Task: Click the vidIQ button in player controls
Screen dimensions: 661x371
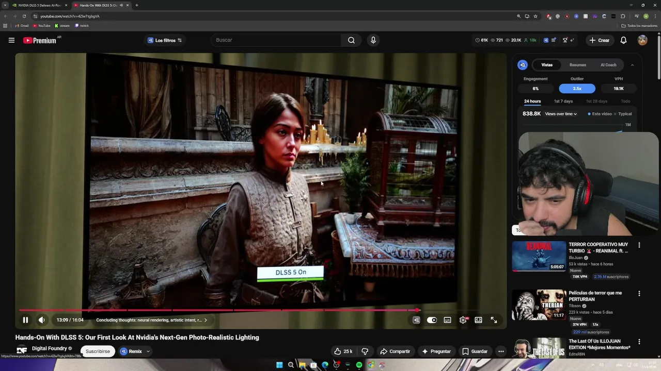Action: click(x=416, y=320)
